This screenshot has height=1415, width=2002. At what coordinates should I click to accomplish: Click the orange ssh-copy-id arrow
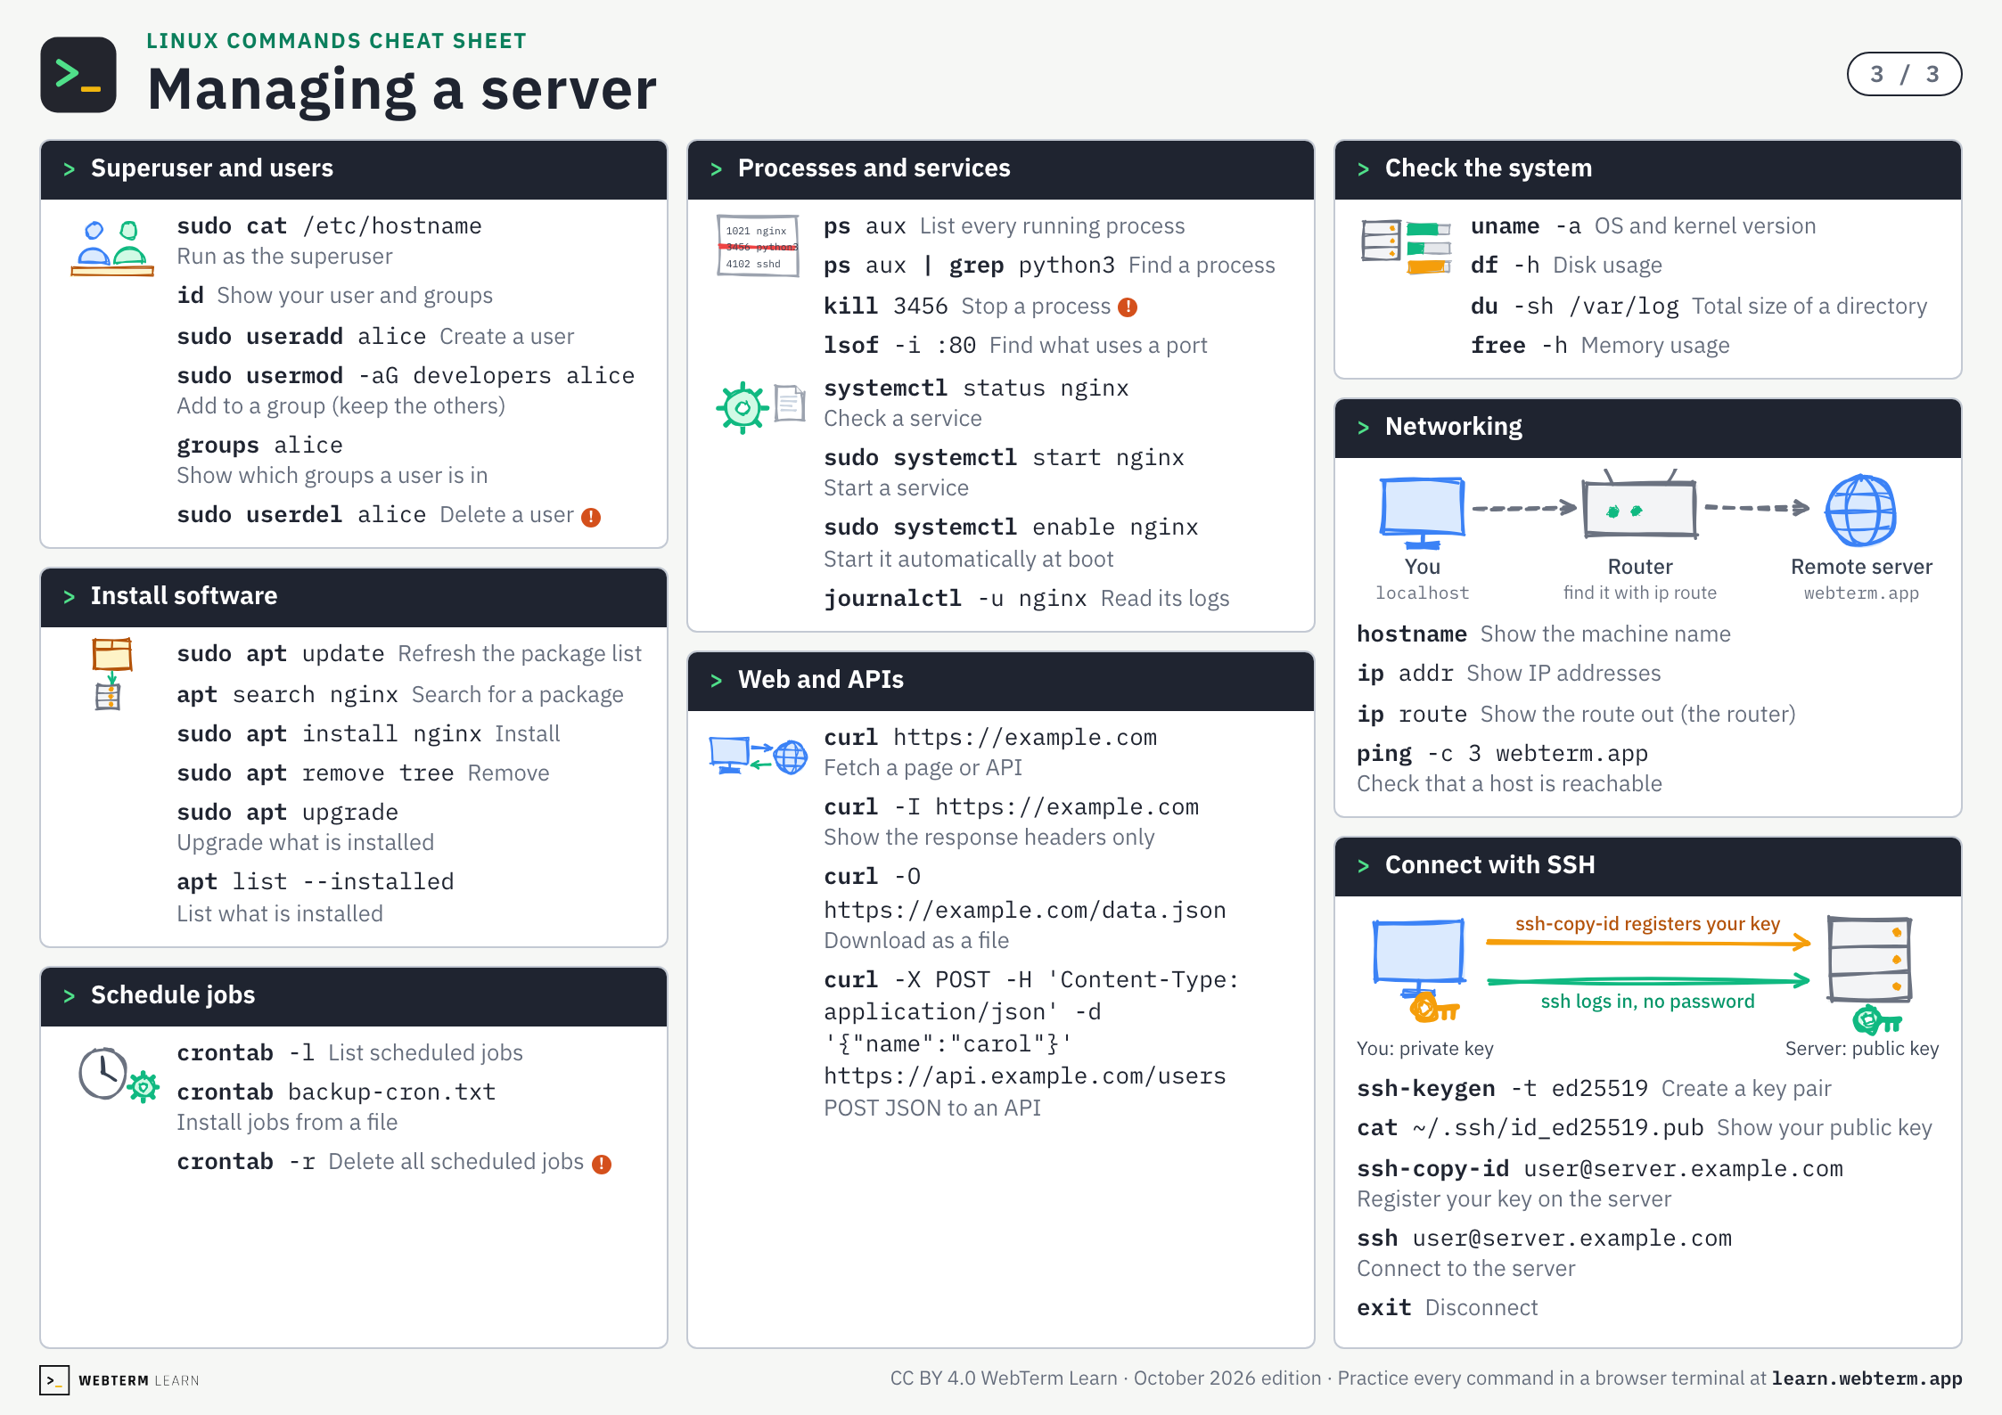point(1647,942)
